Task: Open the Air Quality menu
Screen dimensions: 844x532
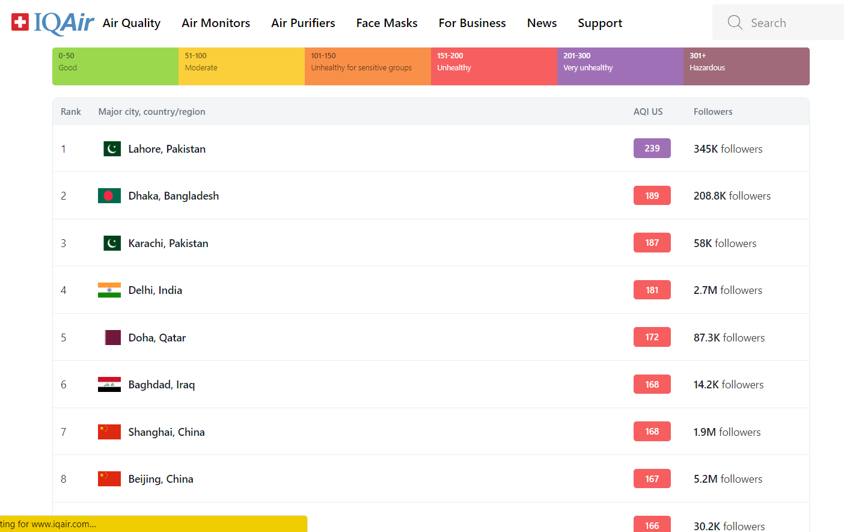Action: coord(132,23)
